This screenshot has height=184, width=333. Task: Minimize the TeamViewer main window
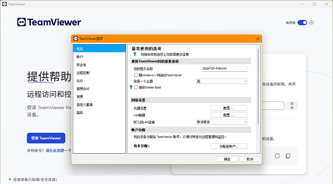tap(303, 4)
